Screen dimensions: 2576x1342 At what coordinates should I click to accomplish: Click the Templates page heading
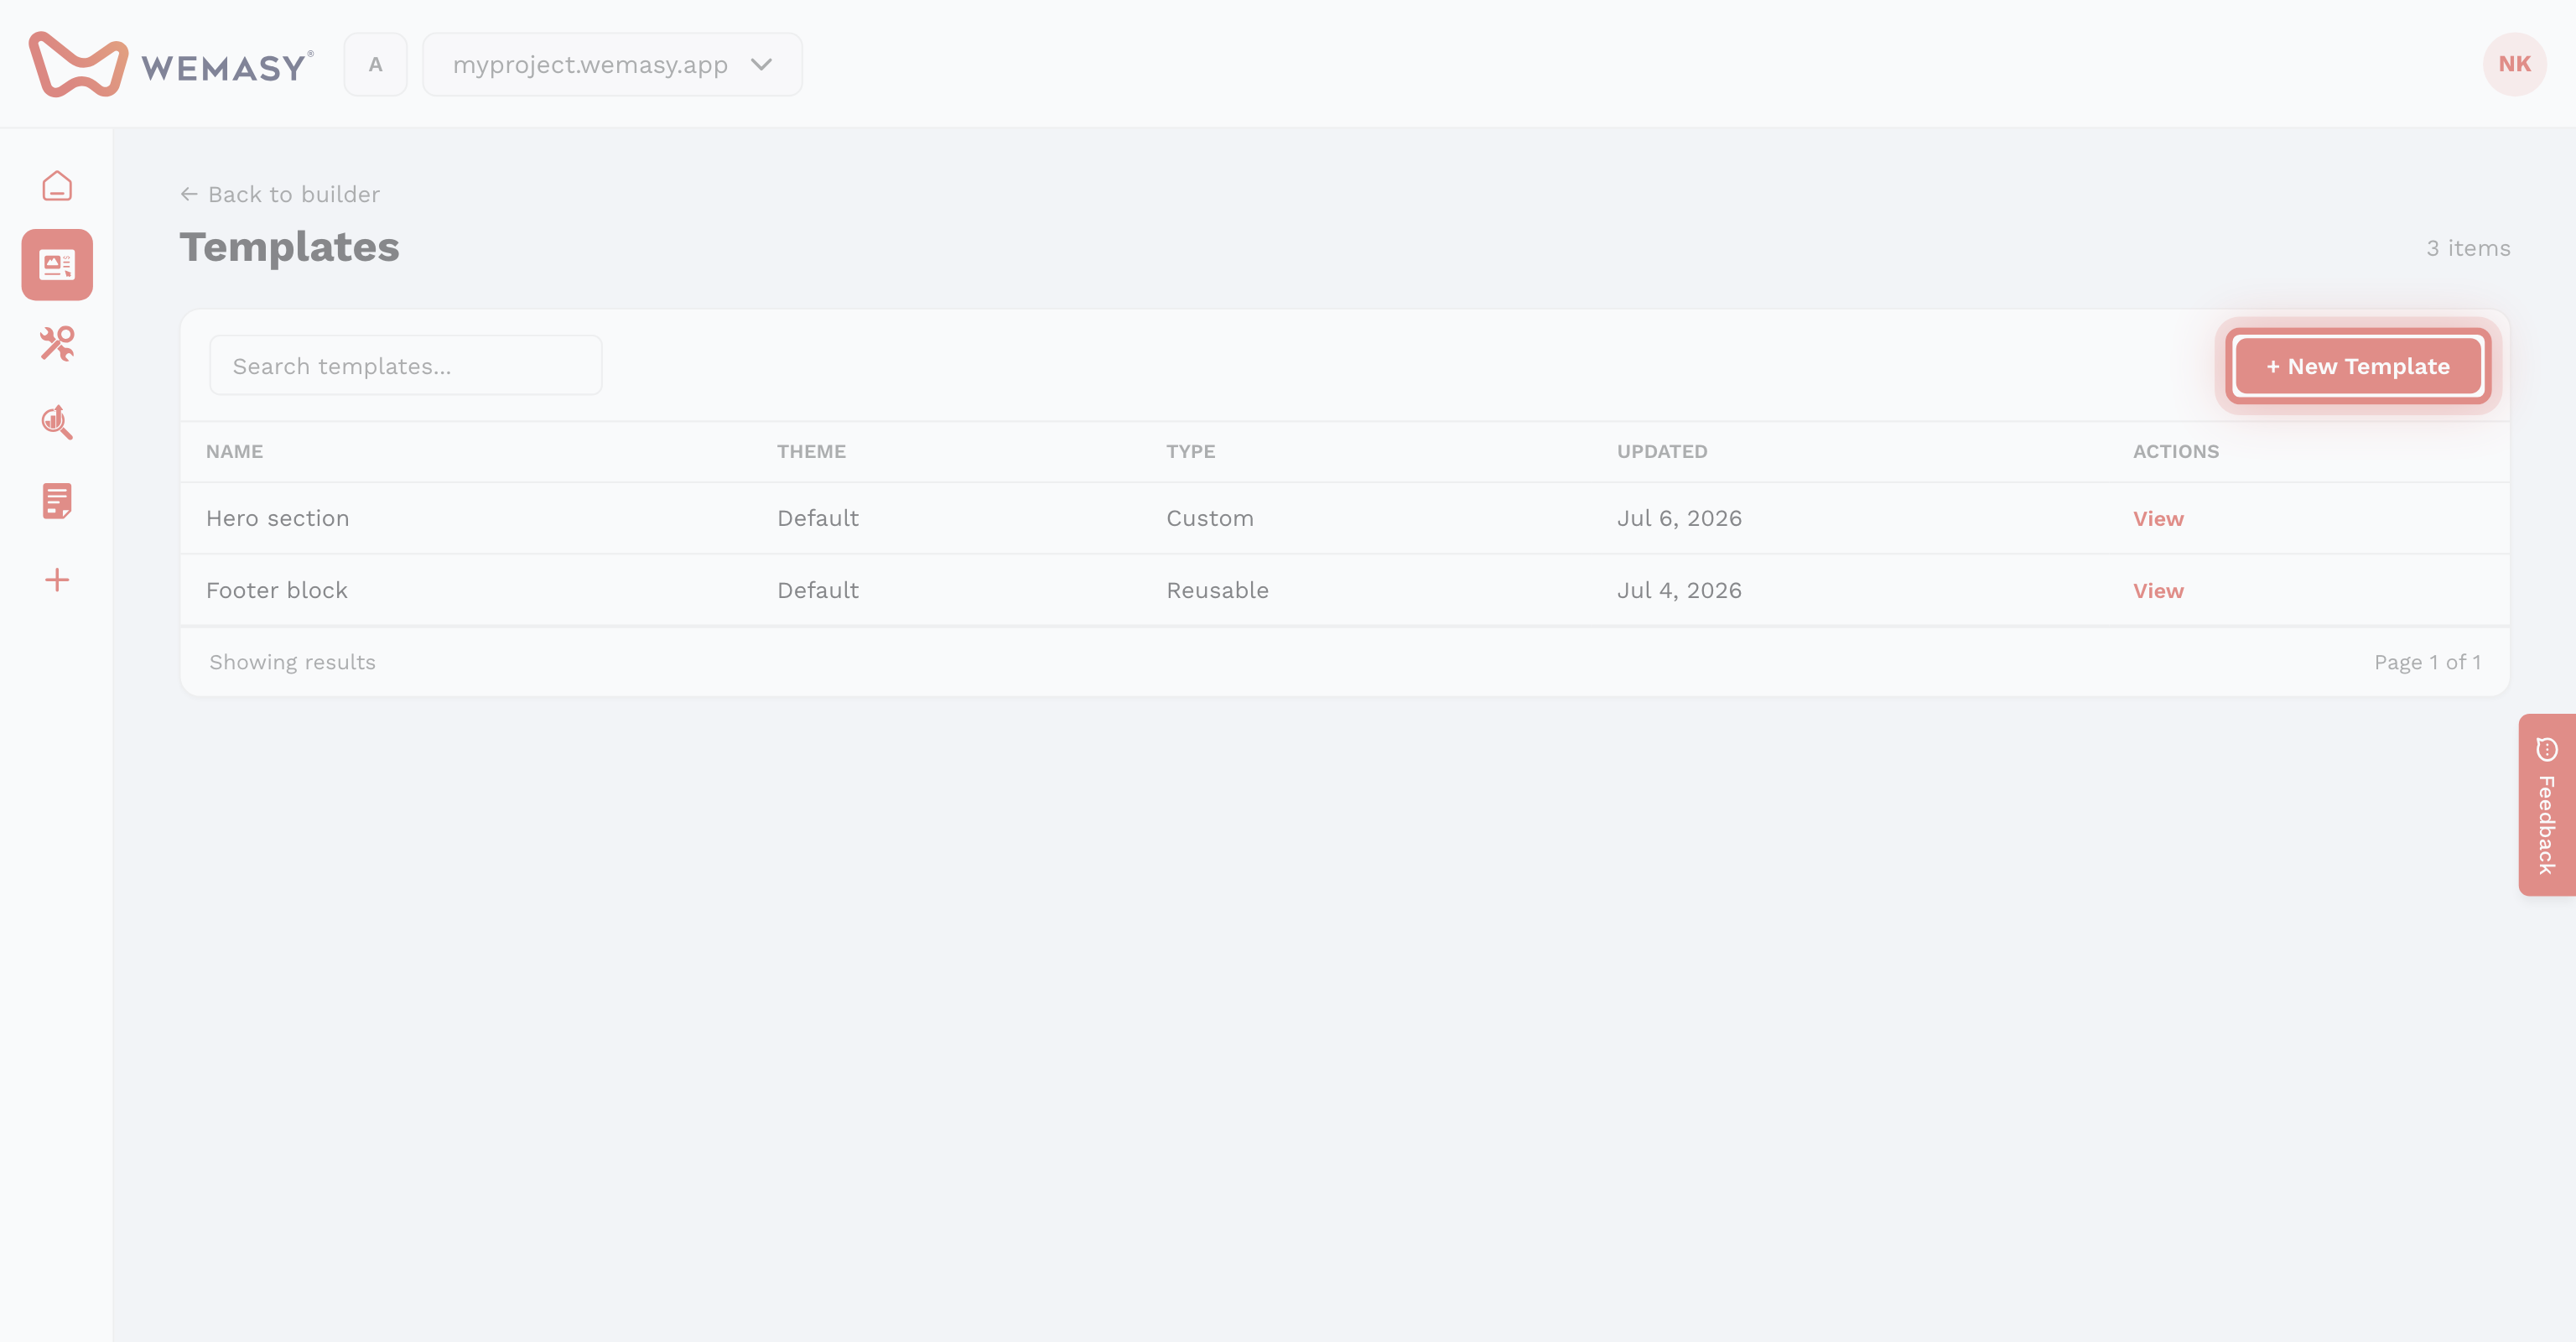click(x=289, y=247)
